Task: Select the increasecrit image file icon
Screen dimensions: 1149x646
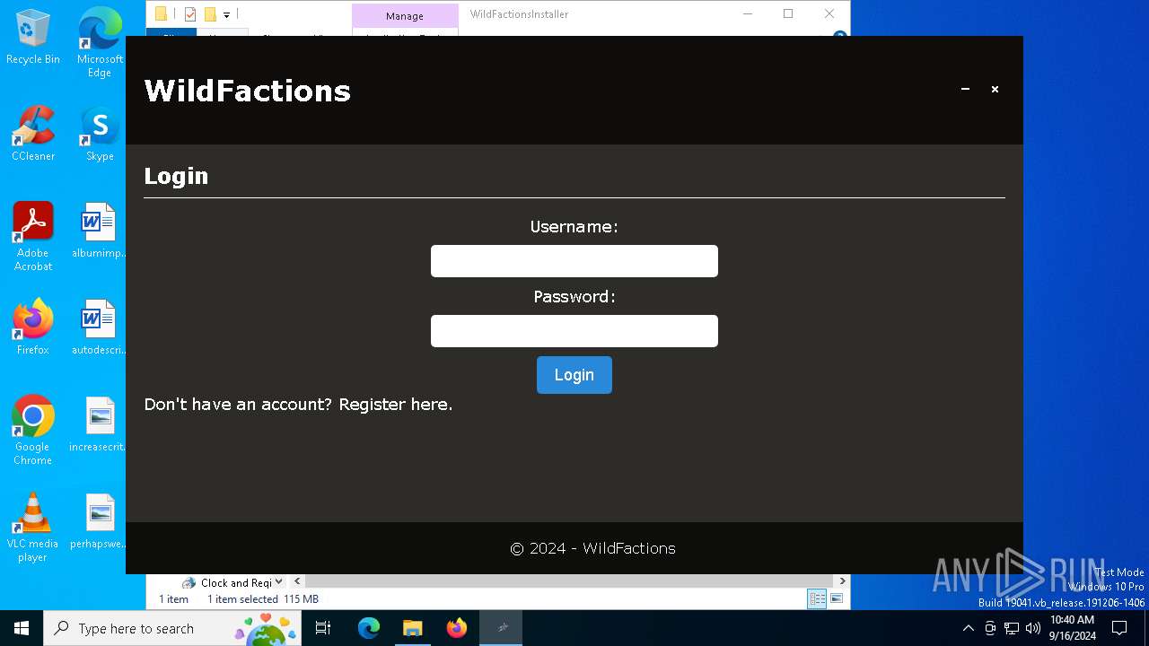Action: 100,424
